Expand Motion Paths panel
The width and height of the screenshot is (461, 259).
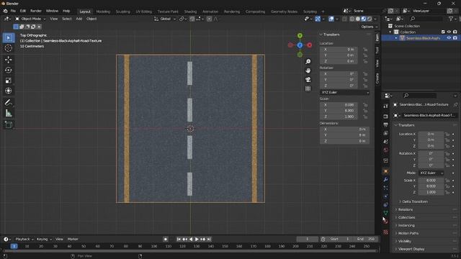tap(408, 233)
